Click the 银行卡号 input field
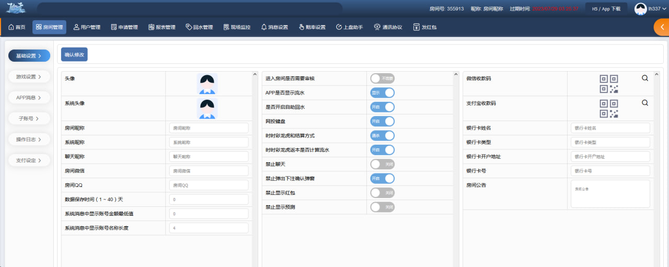 610,171
